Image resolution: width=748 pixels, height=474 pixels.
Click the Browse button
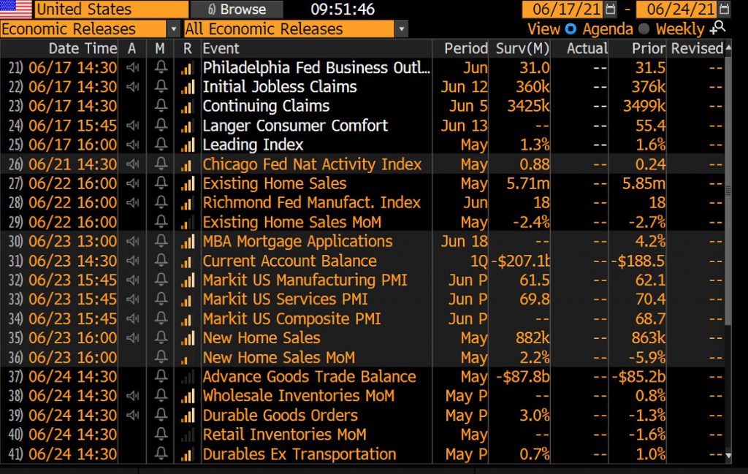pyautogui.click(x=237, y=9)
